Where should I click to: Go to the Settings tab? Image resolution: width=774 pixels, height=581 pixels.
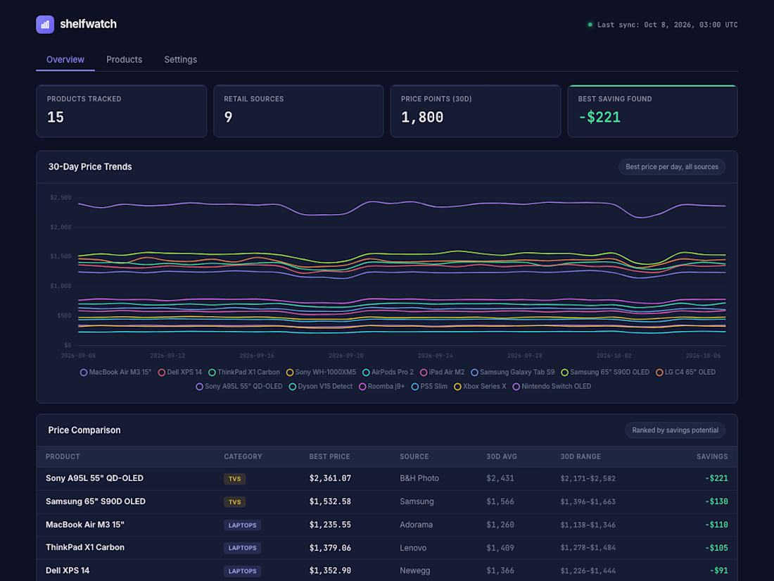click(x=180, y=60)
